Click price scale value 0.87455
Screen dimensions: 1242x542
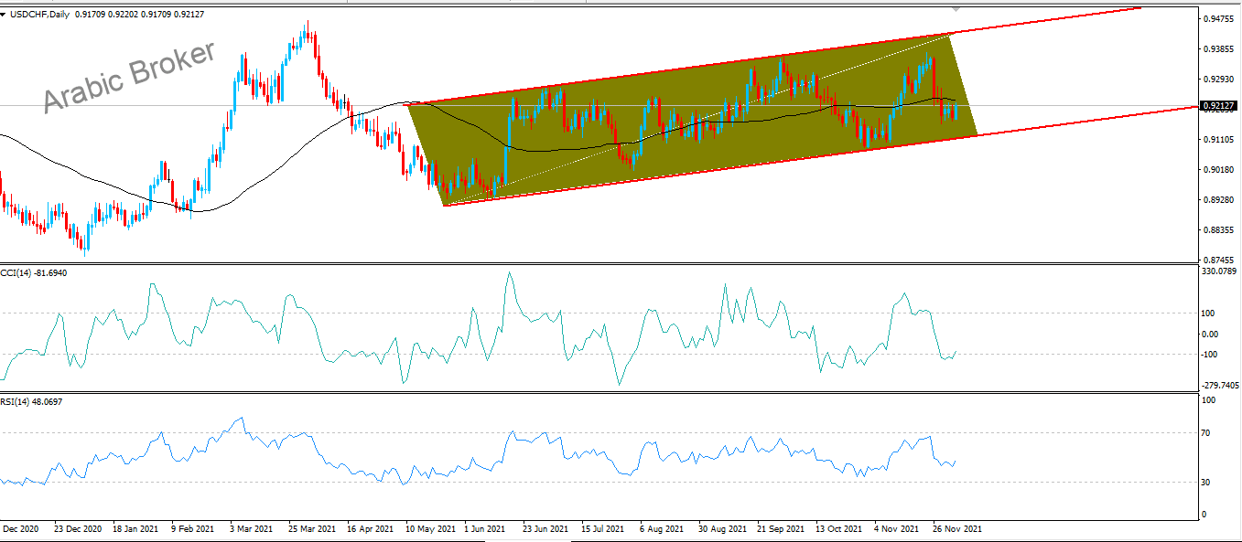[x=1219, y=260]
